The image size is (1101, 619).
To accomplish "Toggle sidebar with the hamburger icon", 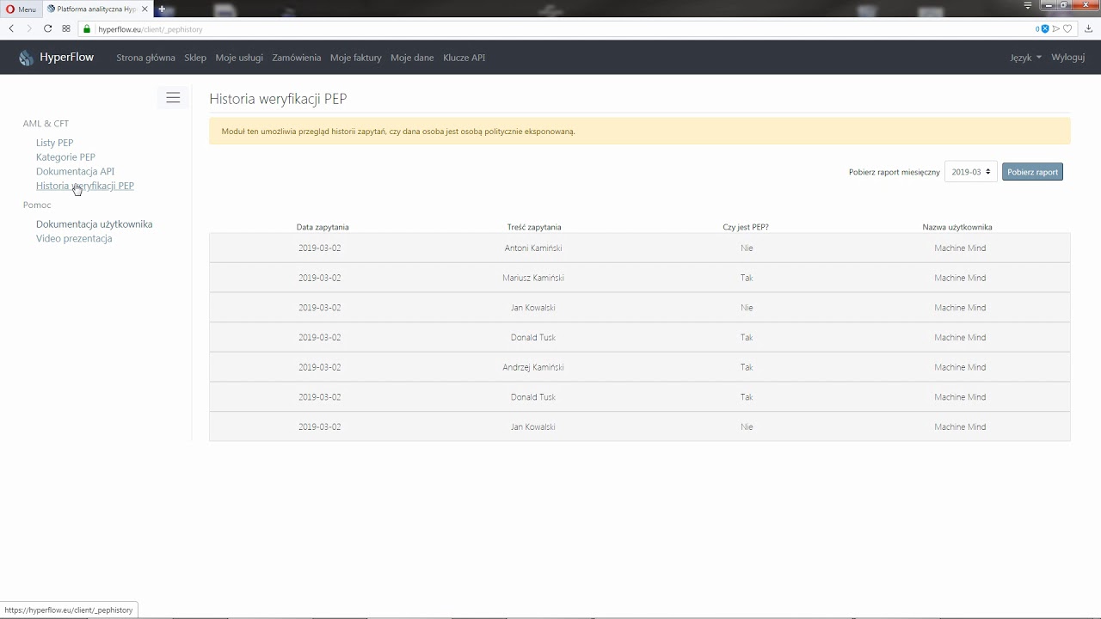I will click(173, 98).
